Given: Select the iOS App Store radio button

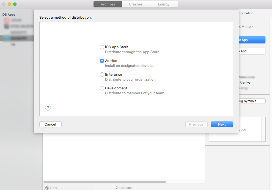Looking at the screenshot, I should pos(102,47).
